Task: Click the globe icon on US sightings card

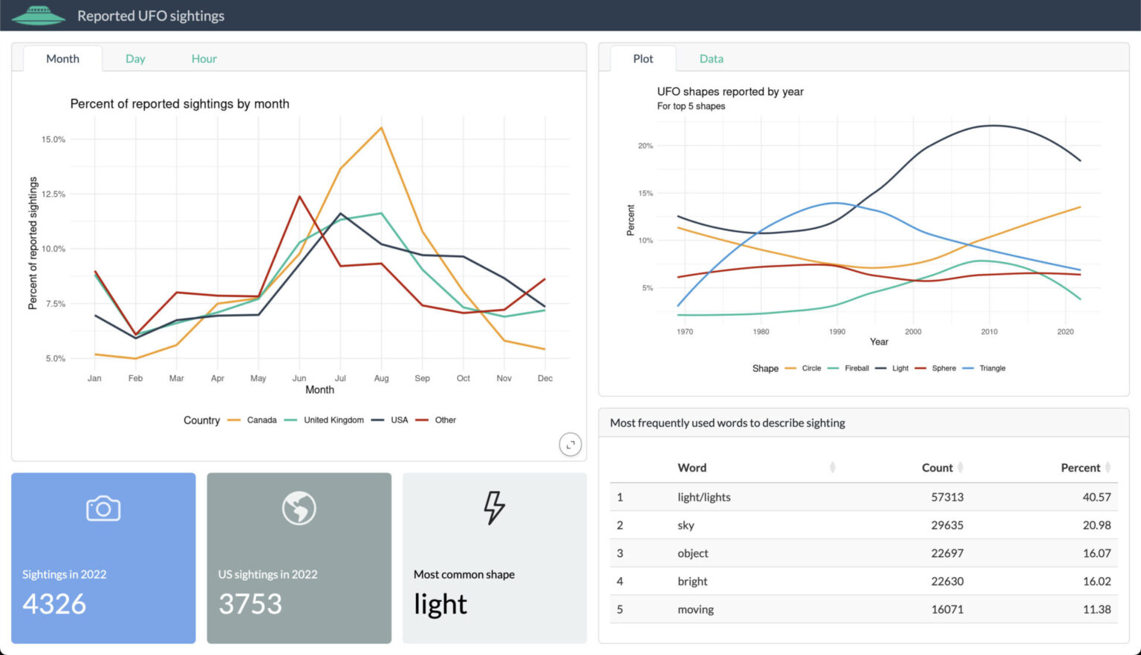Action: [299, 508]
